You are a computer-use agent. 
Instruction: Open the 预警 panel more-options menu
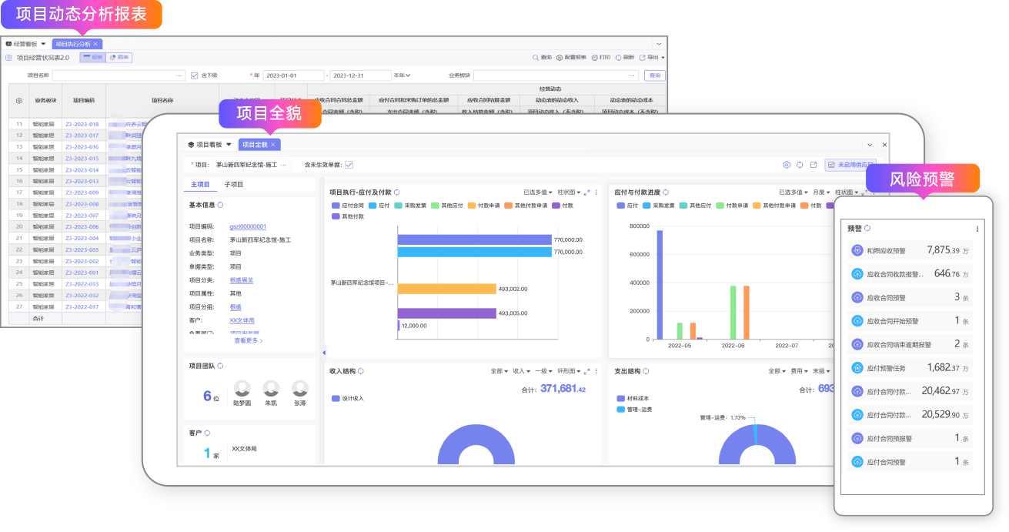pos(977,229)
